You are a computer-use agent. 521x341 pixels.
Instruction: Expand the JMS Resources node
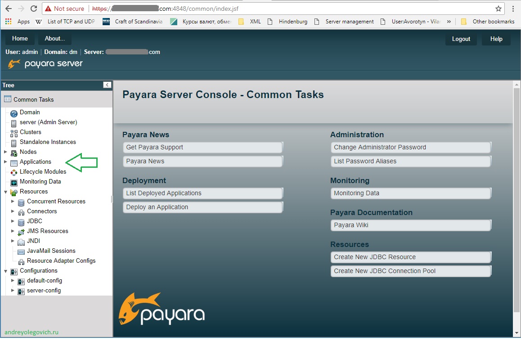coord(13,231)
